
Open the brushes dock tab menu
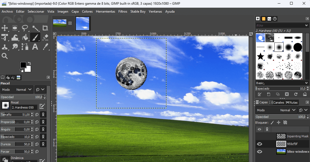pyautogui.click(x=307, y=19)
